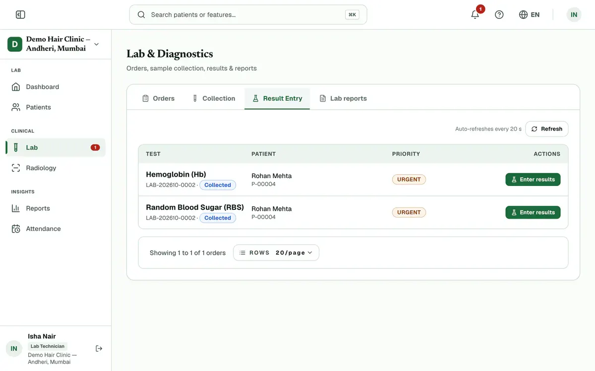
Task: Open Radiology in sidebar
Action: click(x=56, y=168)
